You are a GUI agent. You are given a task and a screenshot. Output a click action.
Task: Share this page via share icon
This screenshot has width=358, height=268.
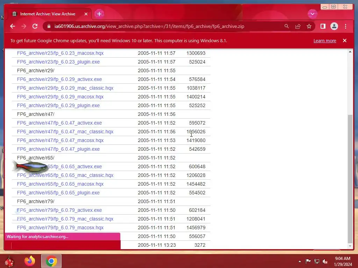click(x=298, y=27)
